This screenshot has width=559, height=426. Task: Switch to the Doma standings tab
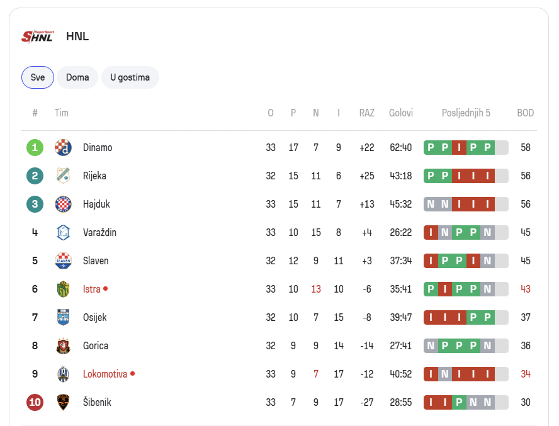pos(77,77)
